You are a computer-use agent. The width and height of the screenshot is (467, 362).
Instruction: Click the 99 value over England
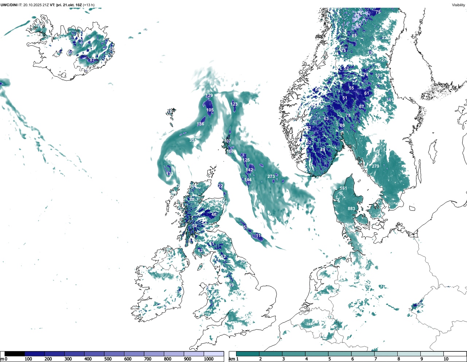coord(231,285)
